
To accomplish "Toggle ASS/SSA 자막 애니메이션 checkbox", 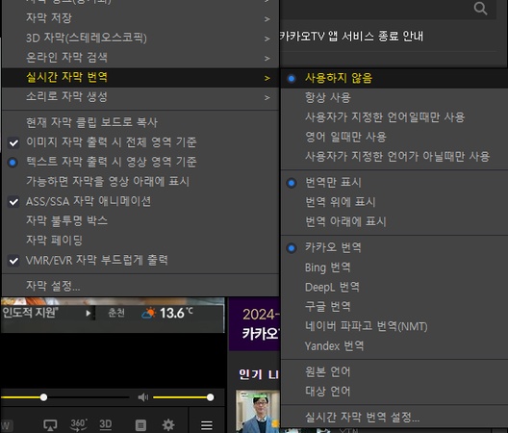I will [x=140, y=202].
